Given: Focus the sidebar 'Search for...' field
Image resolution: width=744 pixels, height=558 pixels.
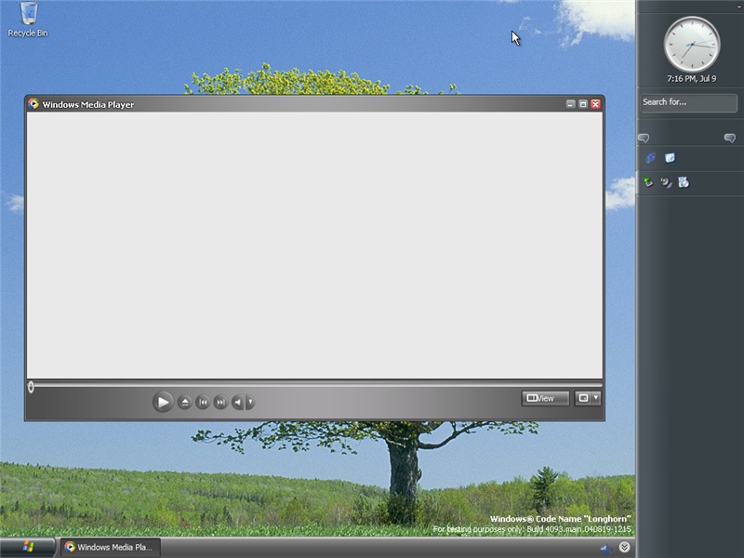Looking at the screenshot, I should coord(688,102).
